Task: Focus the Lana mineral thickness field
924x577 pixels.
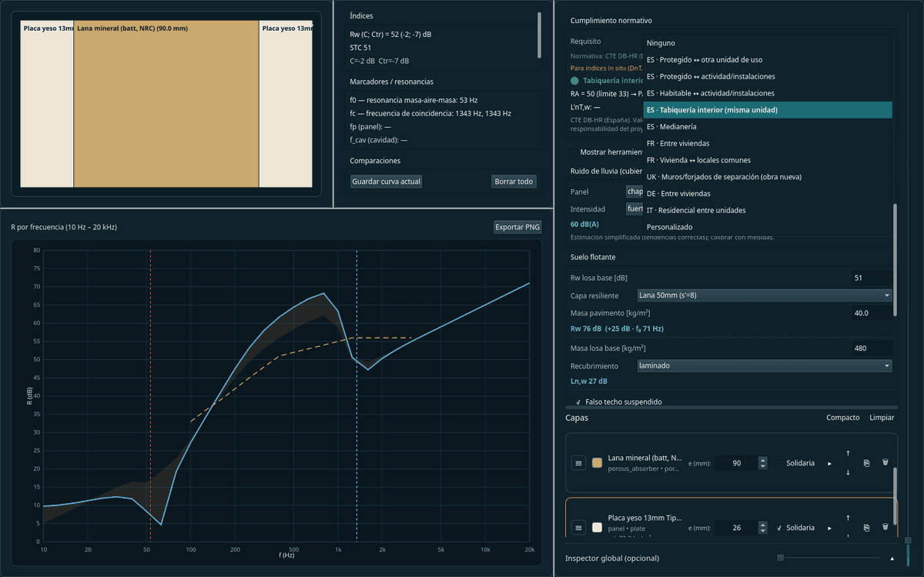Action: 736,463
